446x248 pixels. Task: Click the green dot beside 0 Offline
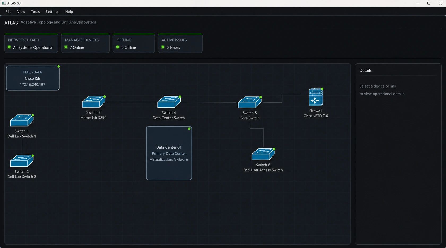point(118,47)
